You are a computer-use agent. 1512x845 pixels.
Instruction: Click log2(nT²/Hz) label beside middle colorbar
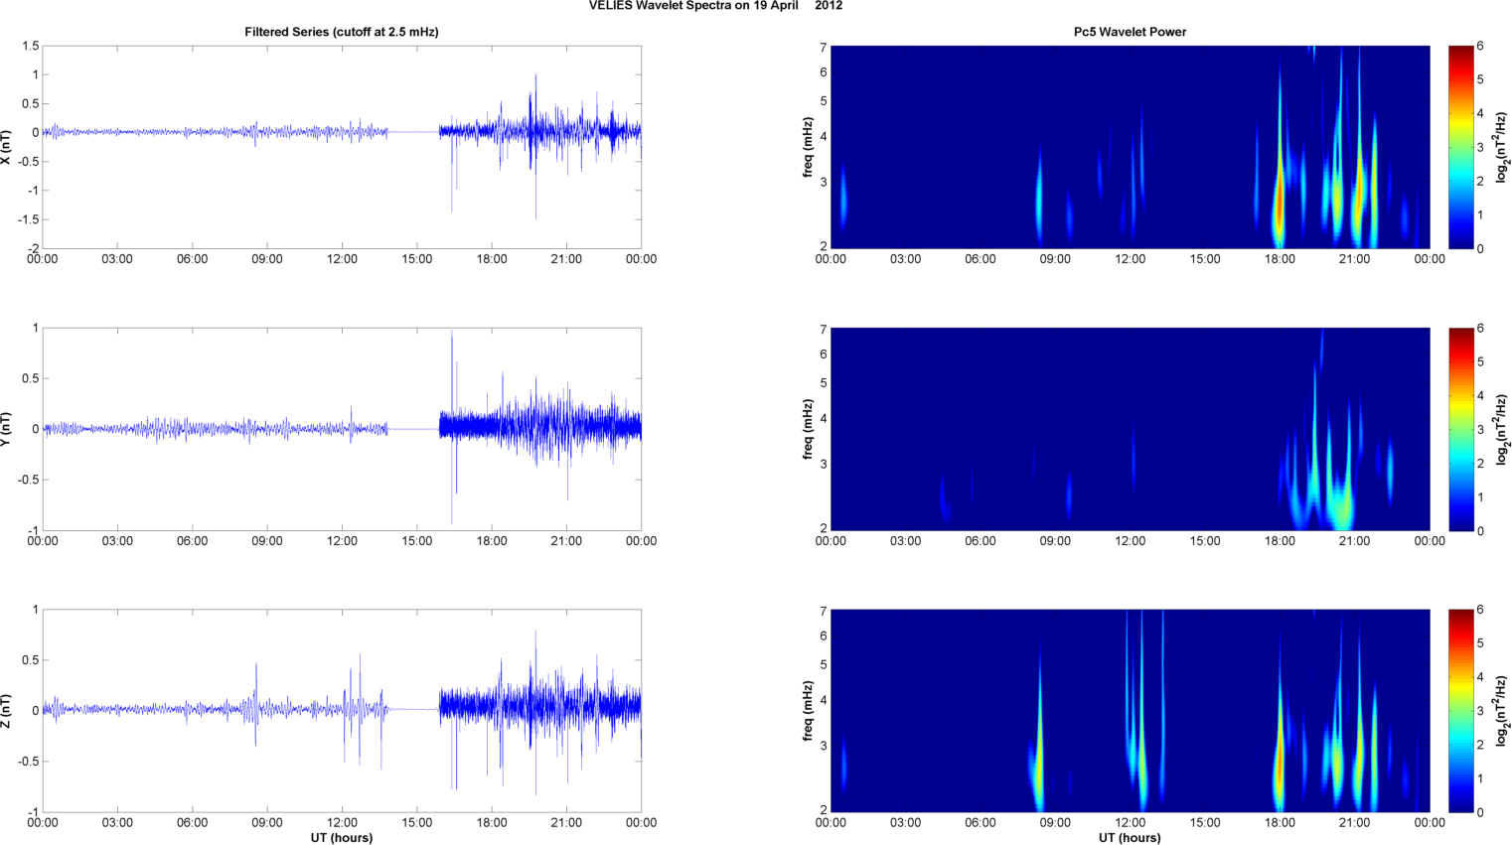(1504, 429)
